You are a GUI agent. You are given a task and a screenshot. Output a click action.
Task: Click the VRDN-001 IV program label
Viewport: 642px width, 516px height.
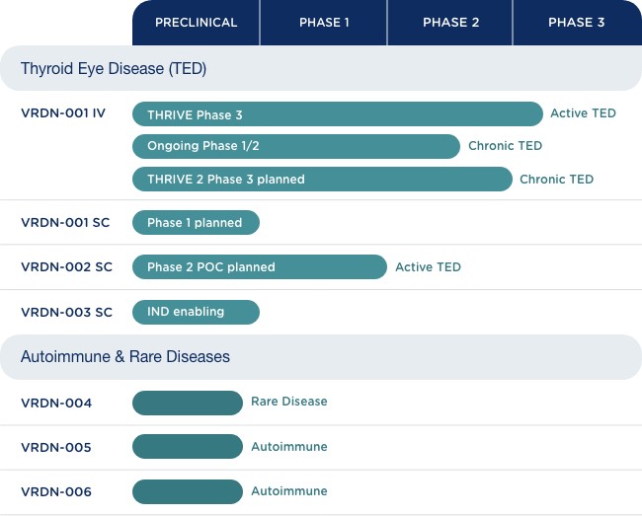(x=63, y=113)
